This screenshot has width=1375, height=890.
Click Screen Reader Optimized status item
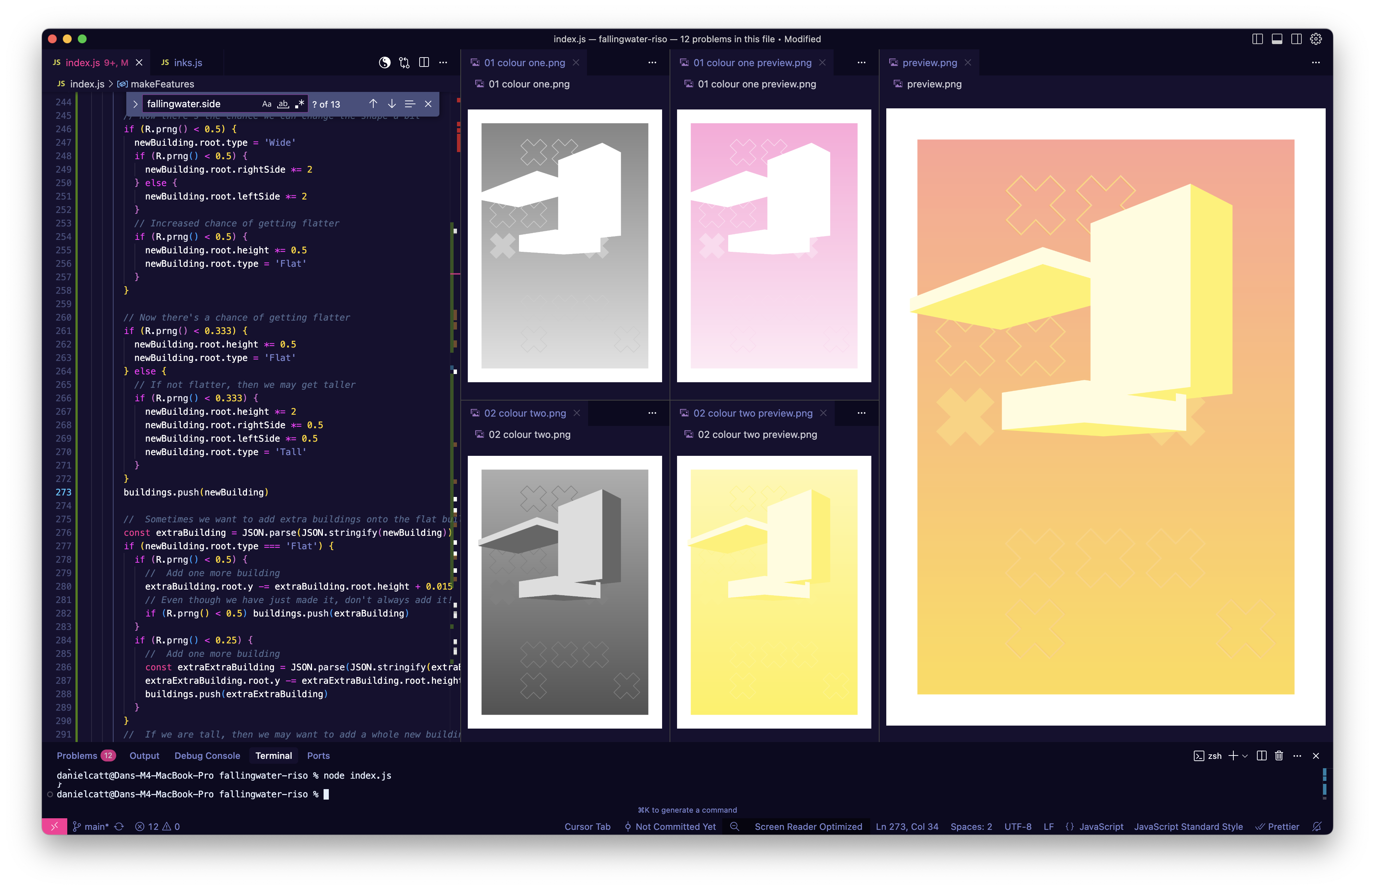click(x=808, y=826)
